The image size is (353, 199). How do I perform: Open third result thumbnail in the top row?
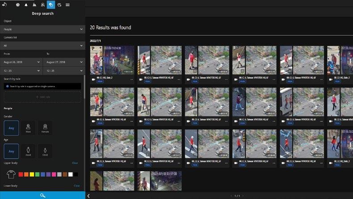tap(207, 60)
